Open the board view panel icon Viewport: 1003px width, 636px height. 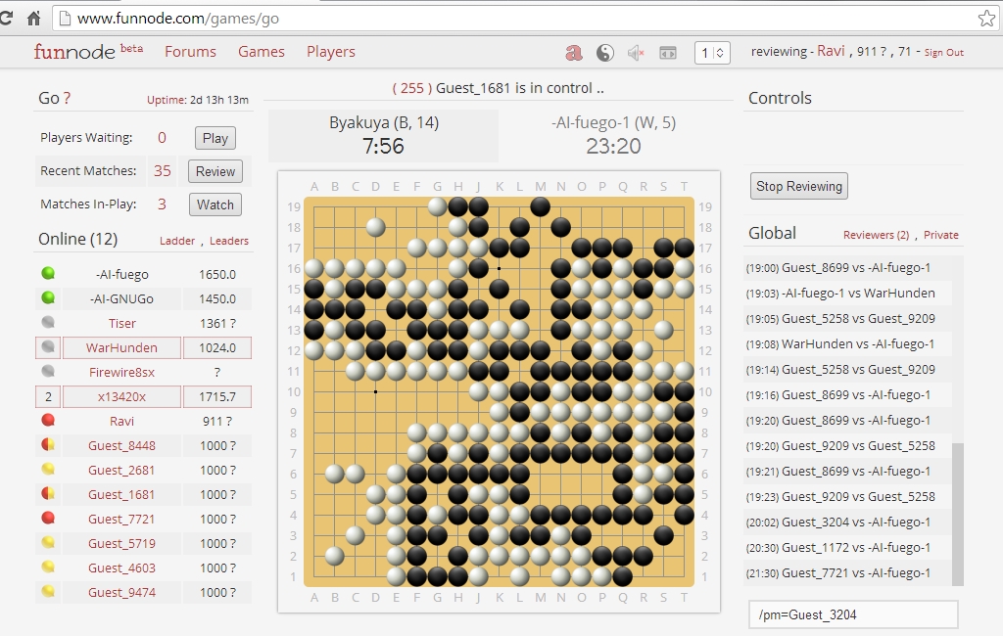click(668, 52)
